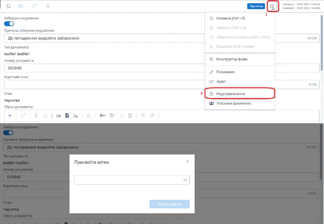Click the 'Застосувати' apply button
Image resolution: width=324 pixels, height=224 pixels.
point(170,204)
